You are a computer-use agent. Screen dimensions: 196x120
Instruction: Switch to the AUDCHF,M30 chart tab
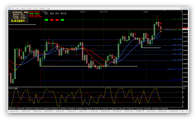[x=26, y=111]
